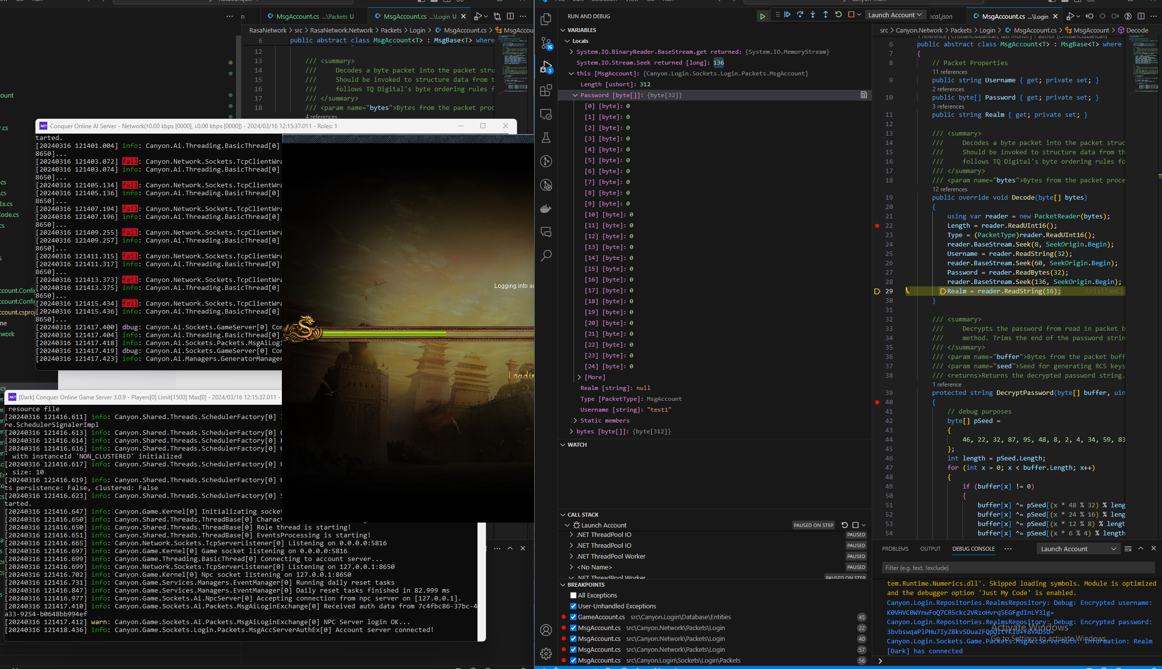Viewport: 1162px width, 669px height.
Task: Switch to the OUTPUT panel tab
Action: [x=930, y=549]
